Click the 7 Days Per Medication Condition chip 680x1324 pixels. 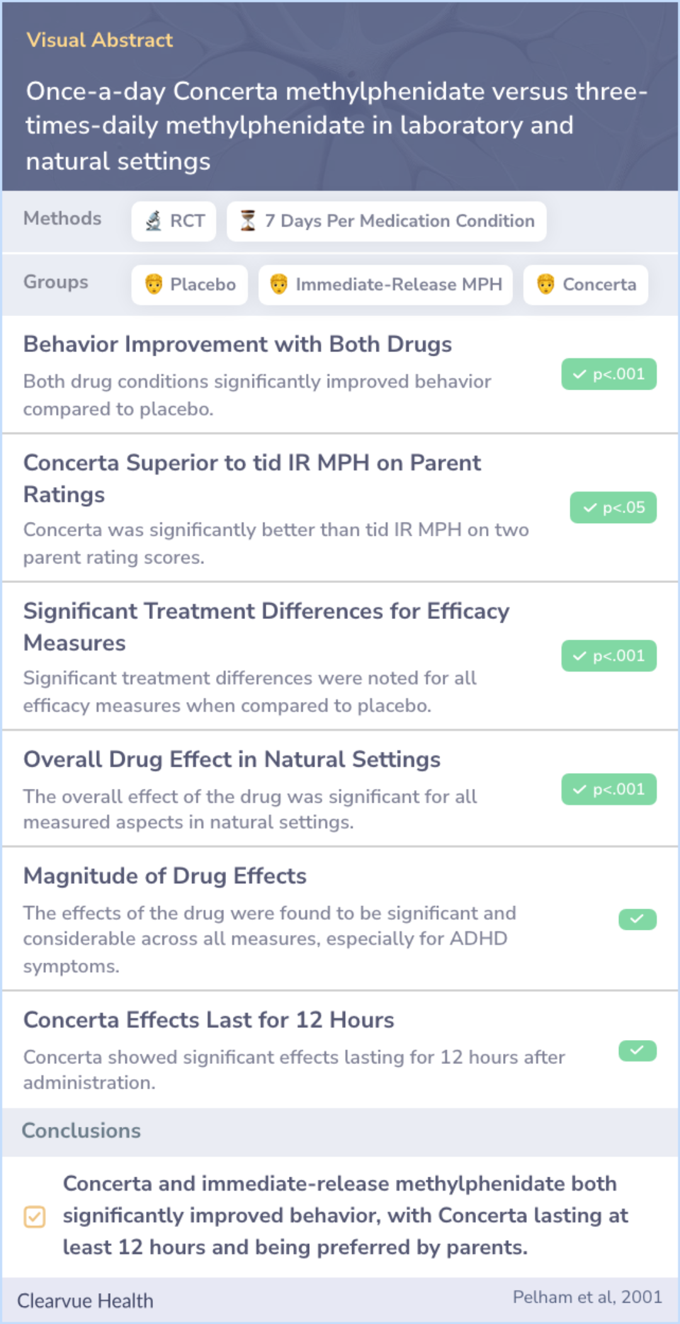coord(387,221)
